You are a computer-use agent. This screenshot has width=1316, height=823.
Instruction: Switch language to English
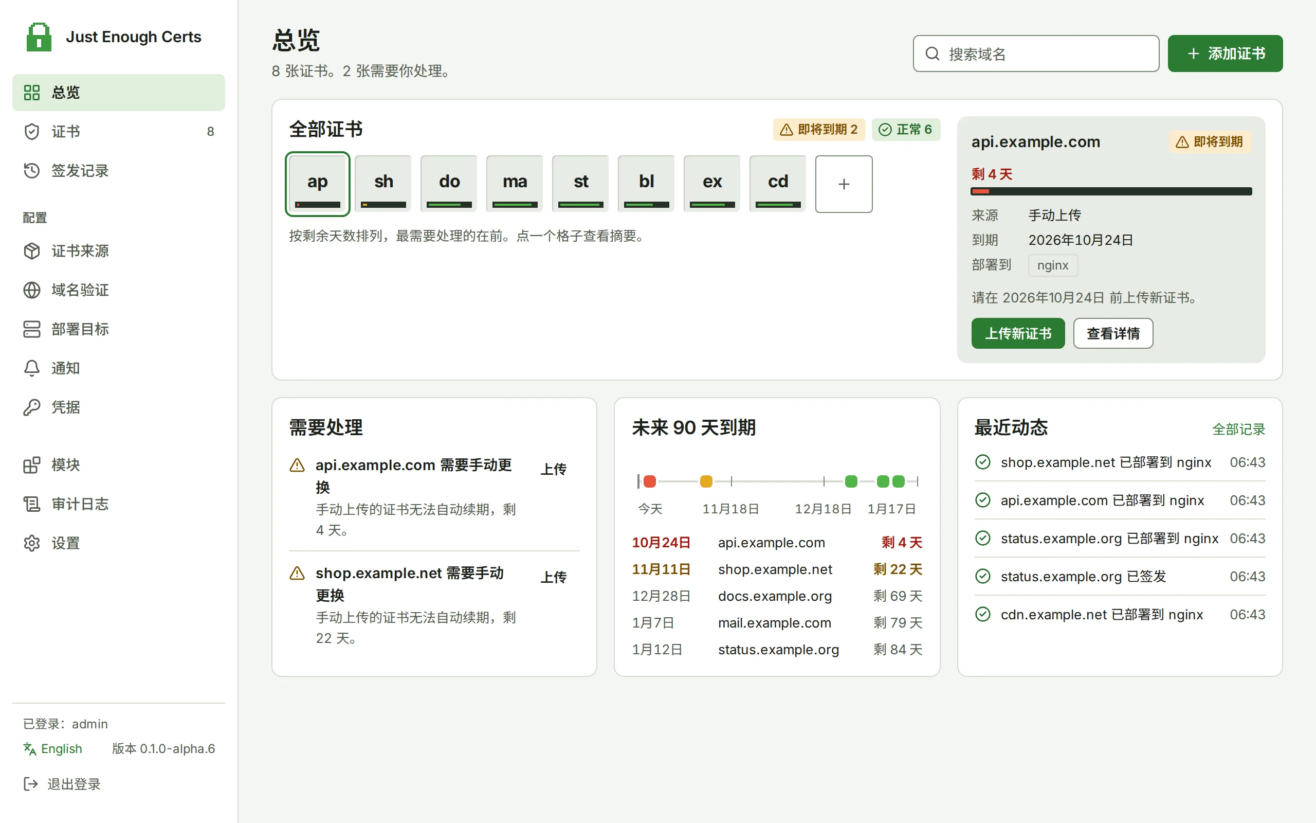53,748
